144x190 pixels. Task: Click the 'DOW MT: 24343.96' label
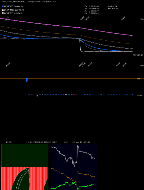(14, 10)
